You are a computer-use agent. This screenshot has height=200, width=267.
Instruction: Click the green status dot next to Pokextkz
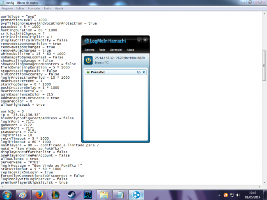(88, 72)
